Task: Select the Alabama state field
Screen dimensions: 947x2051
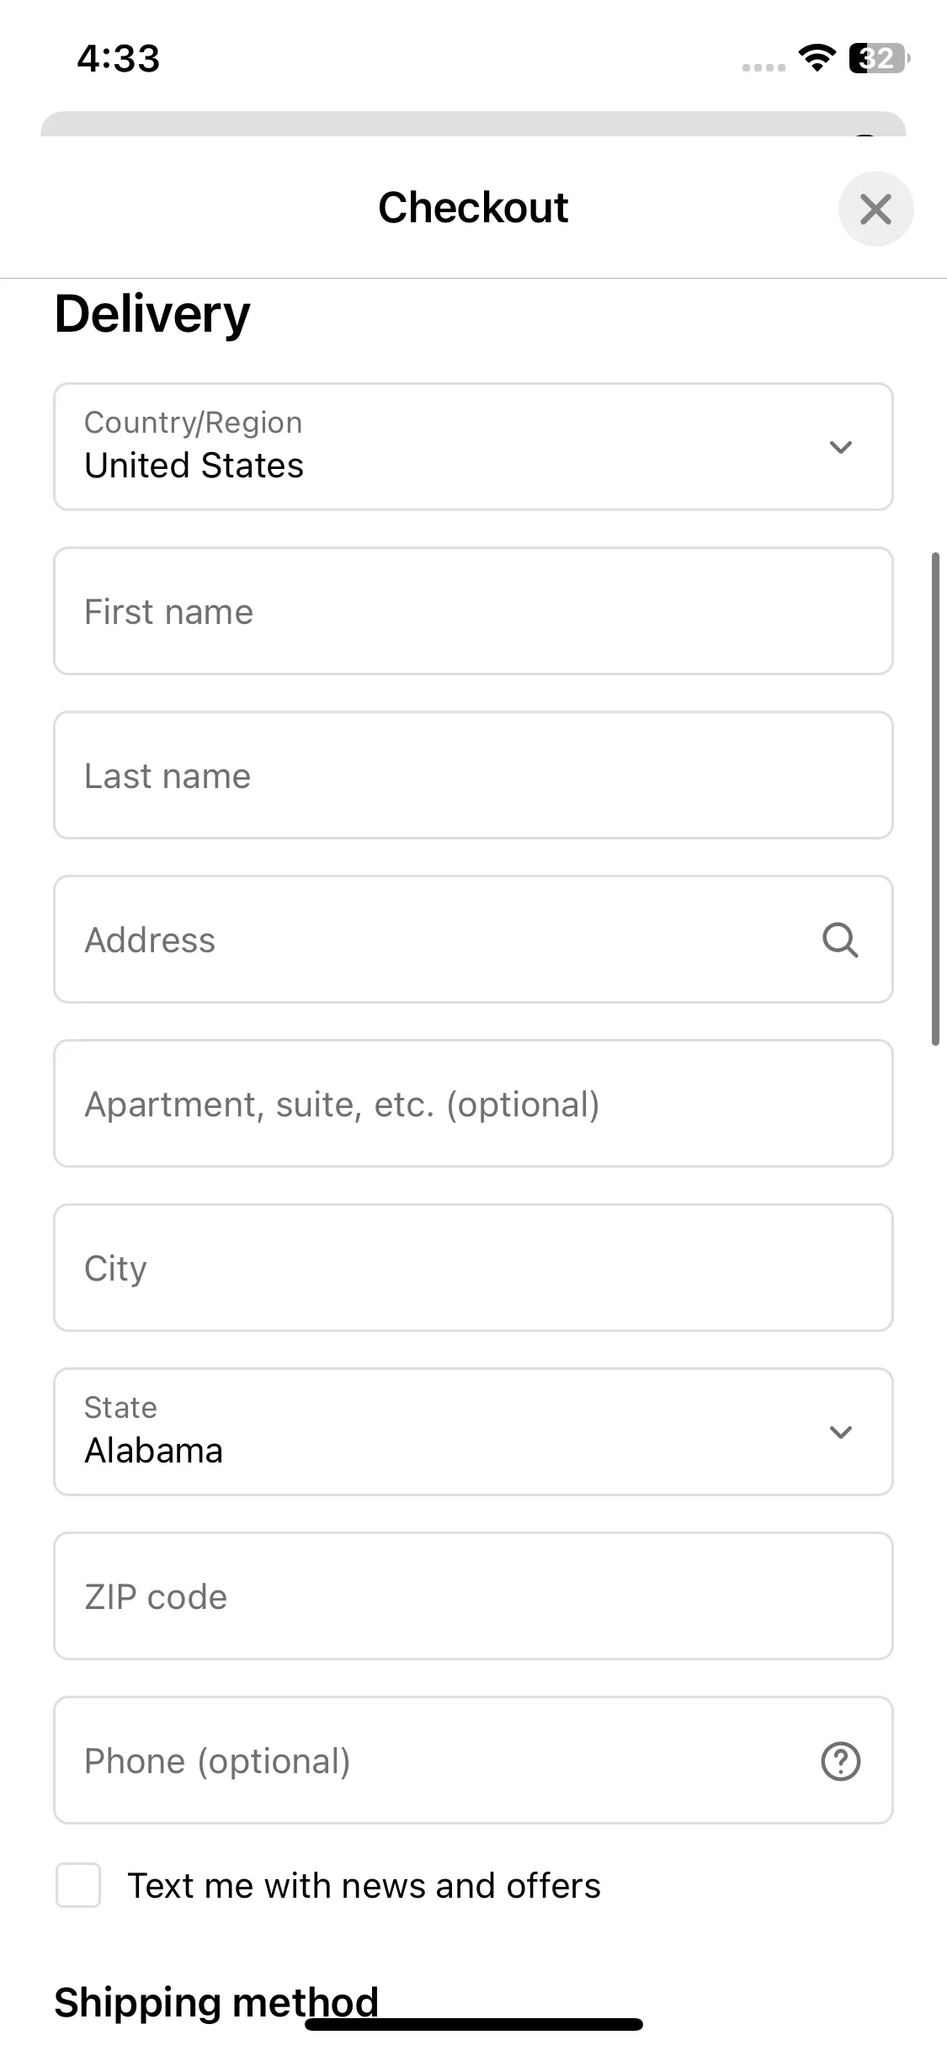Action: tap(473, 1432)
